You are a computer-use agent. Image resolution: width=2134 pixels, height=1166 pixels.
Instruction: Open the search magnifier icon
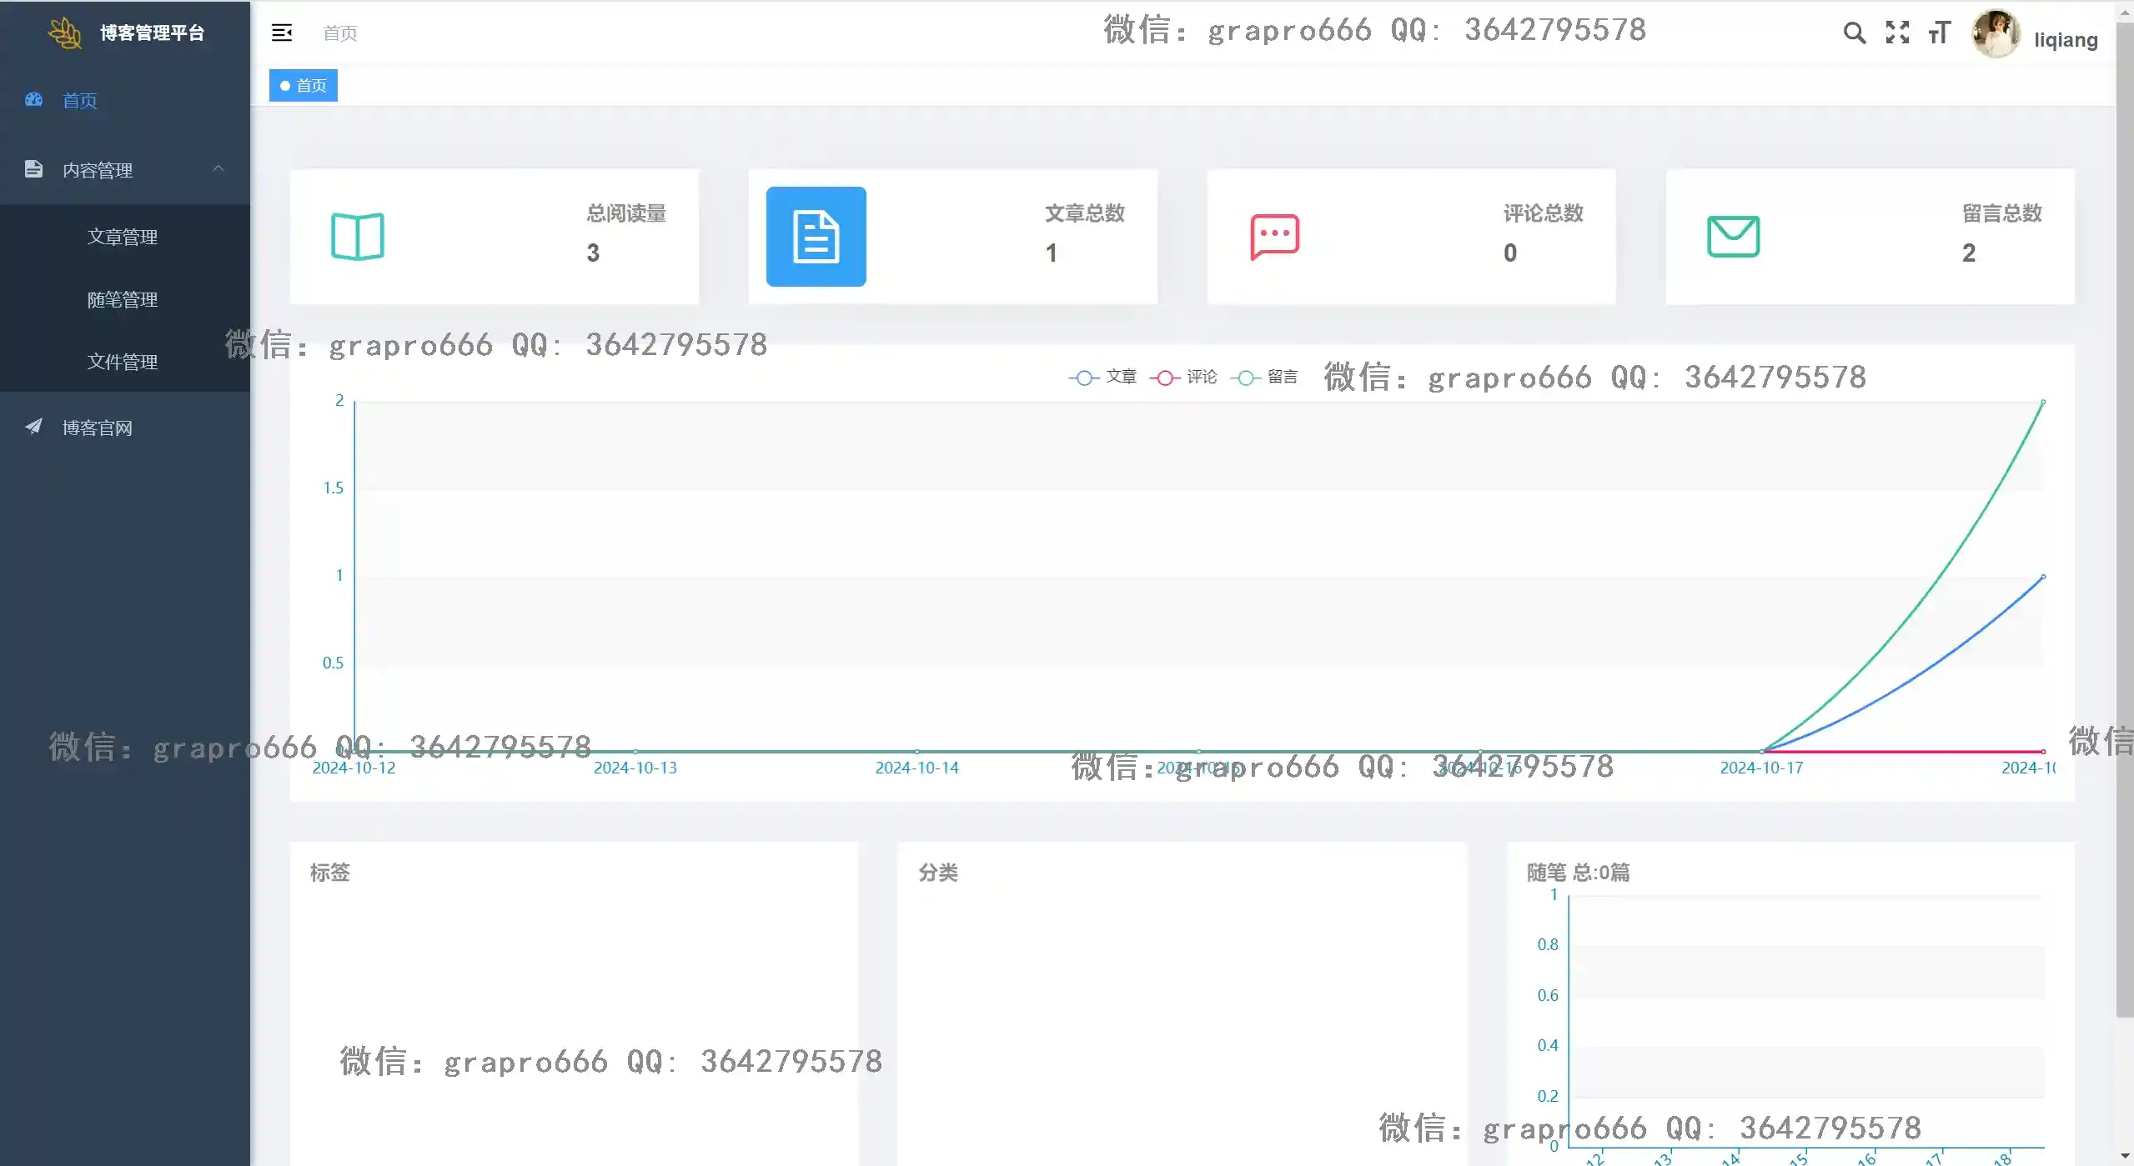(1854, 33)
